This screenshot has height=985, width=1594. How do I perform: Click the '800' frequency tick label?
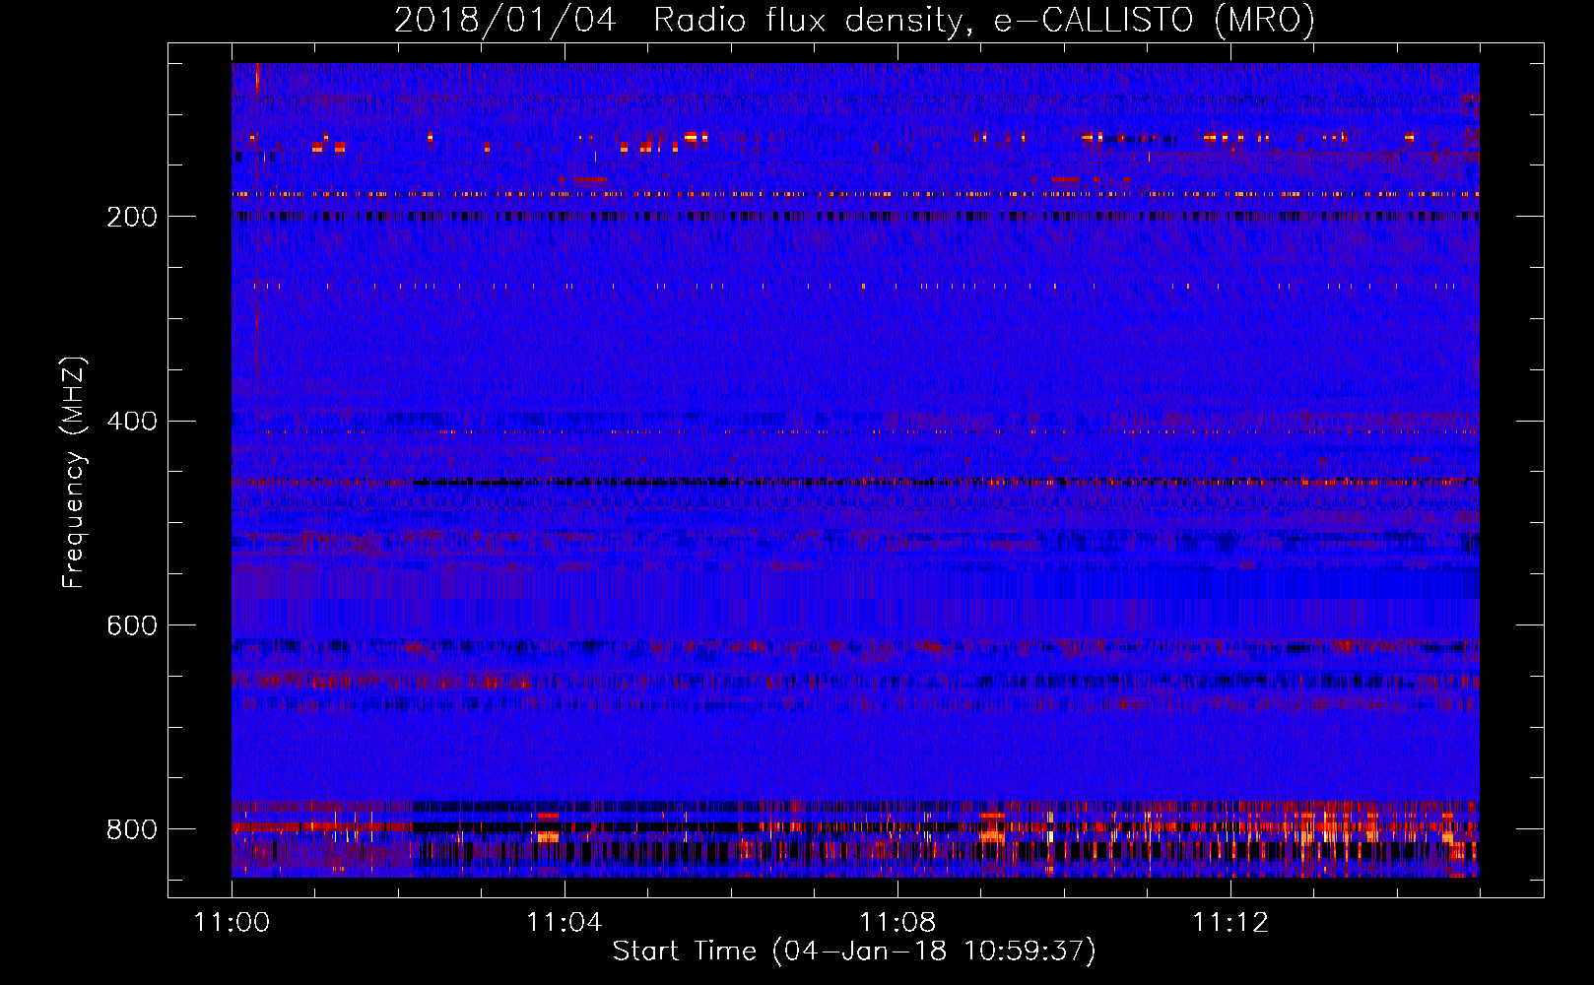tap(132, 829)
